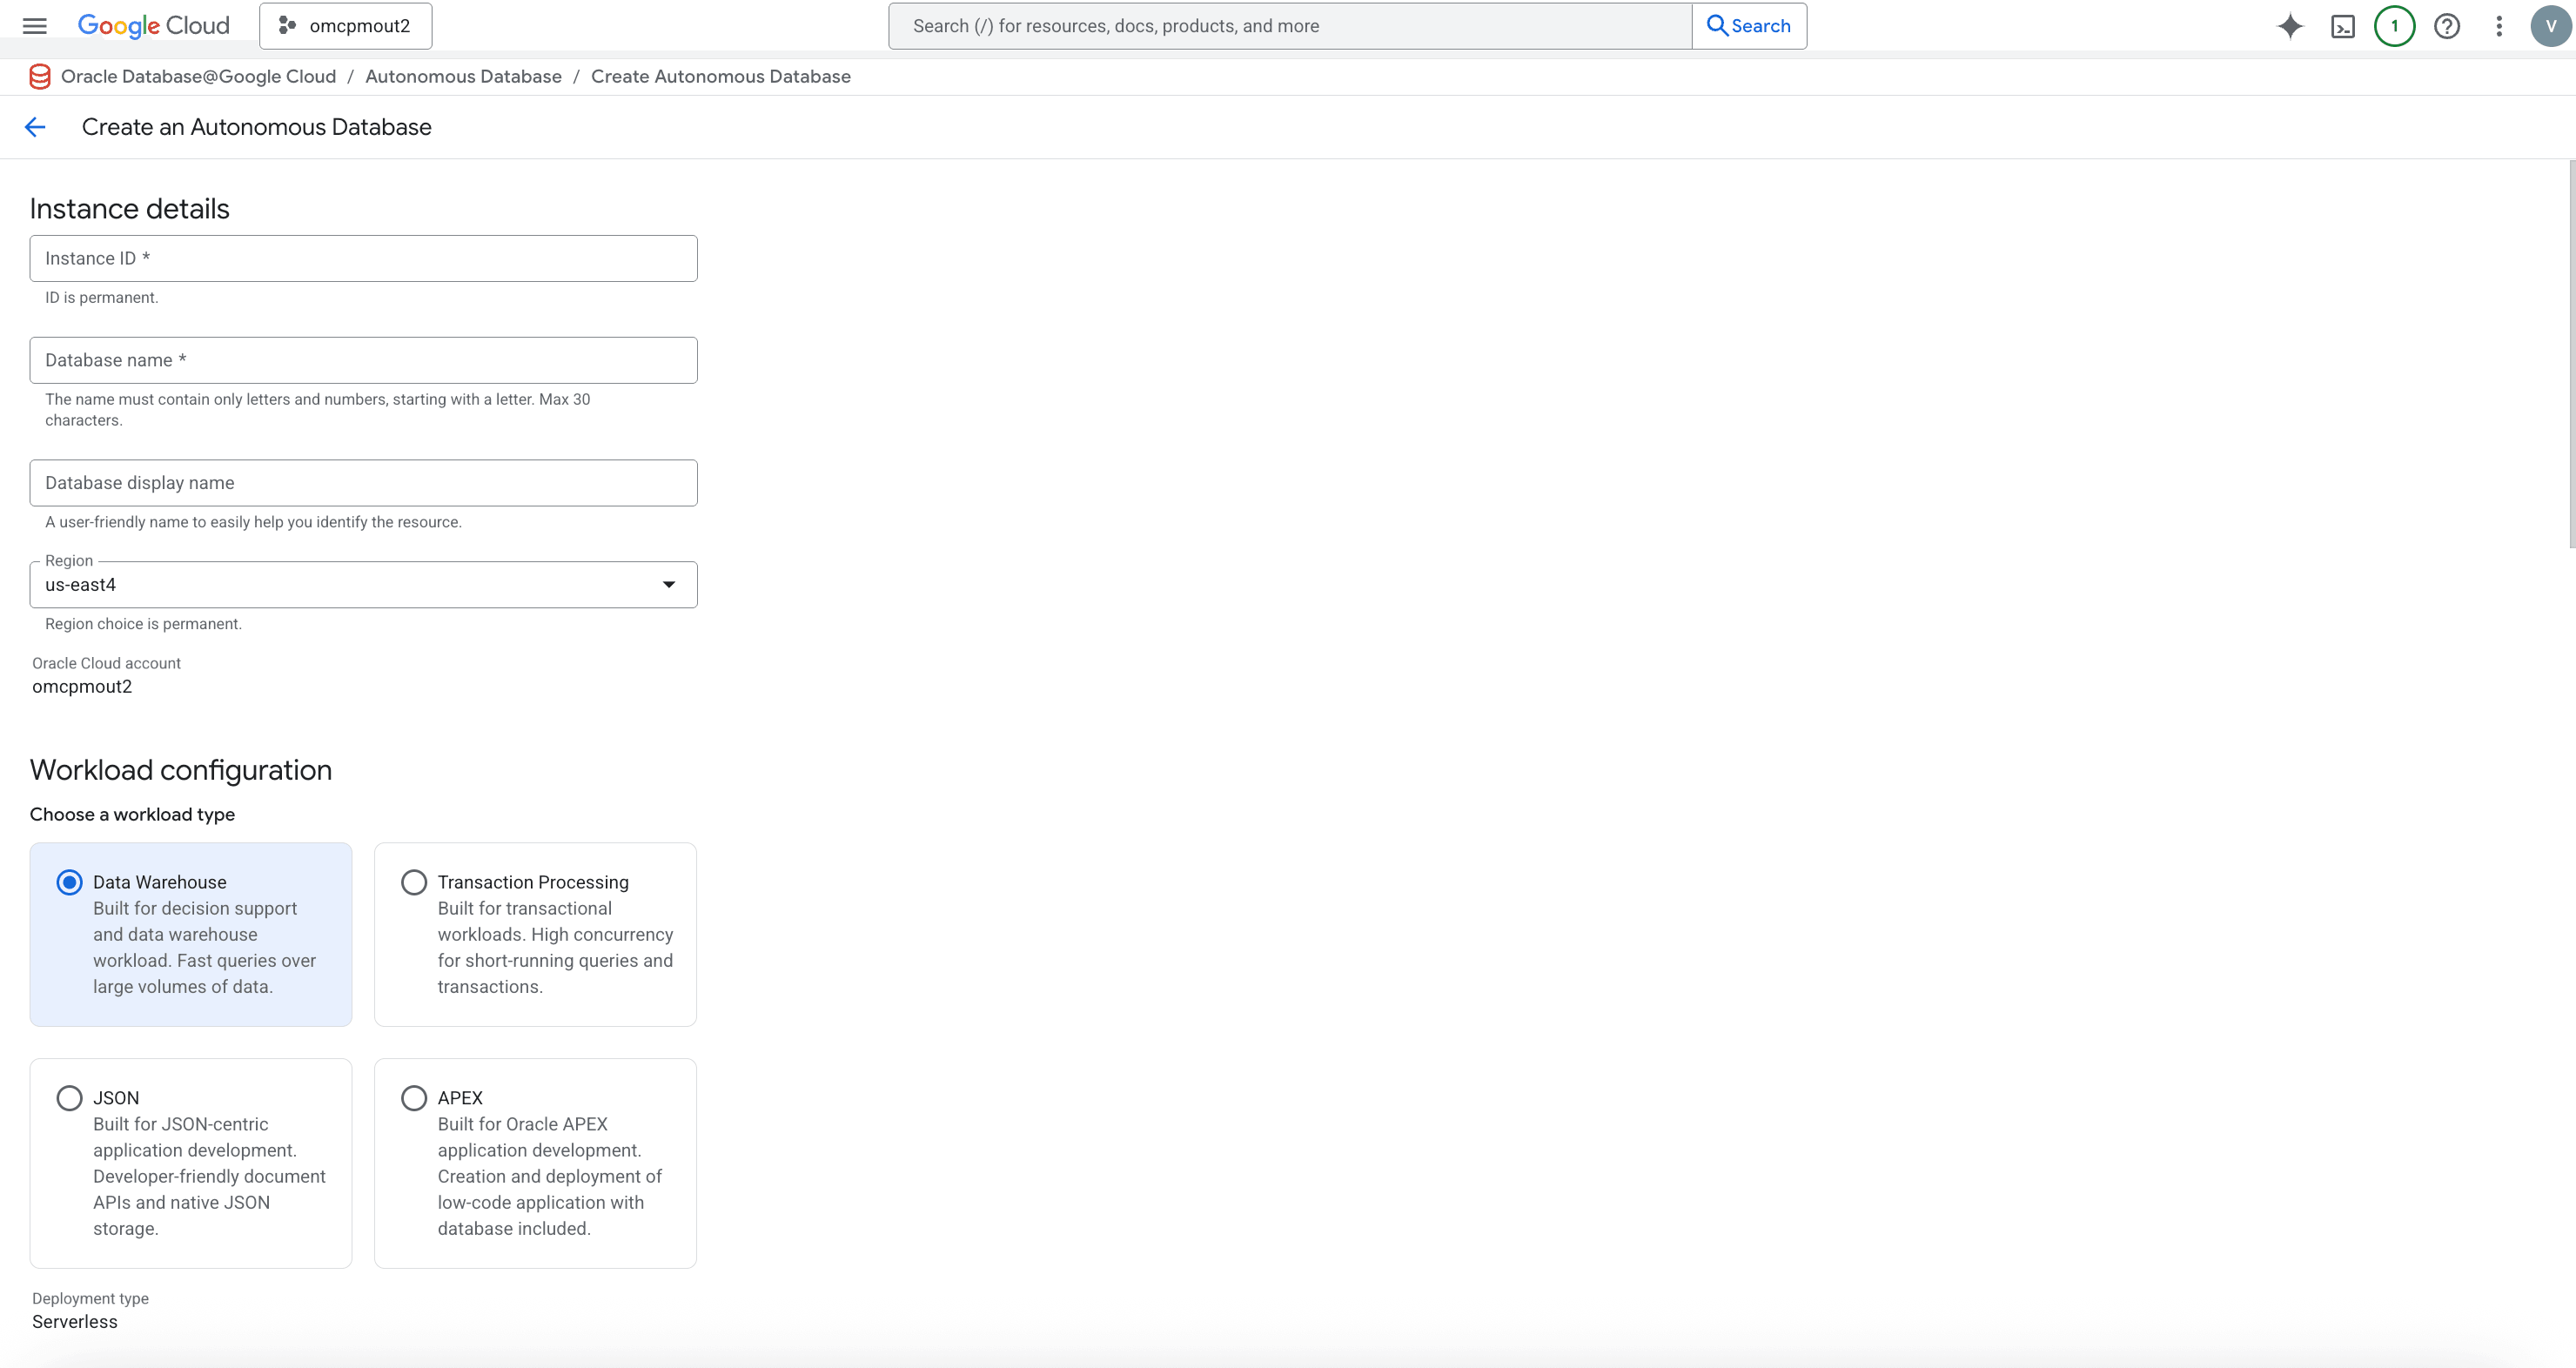Viewport: 2576px width, 1368px height.
Task: Click the Google Cloud logo
Action: [x=153, y=25]
